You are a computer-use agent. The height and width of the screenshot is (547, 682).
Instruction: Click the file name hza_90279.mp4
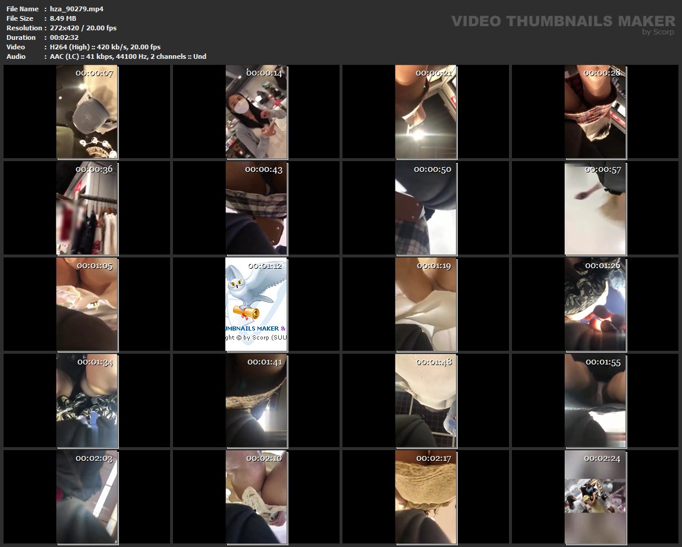77,9
